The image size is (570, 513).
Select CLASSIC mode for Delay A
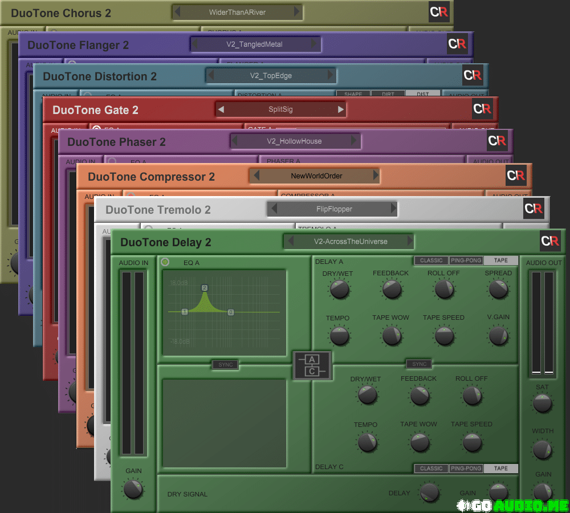pos(431,260)
